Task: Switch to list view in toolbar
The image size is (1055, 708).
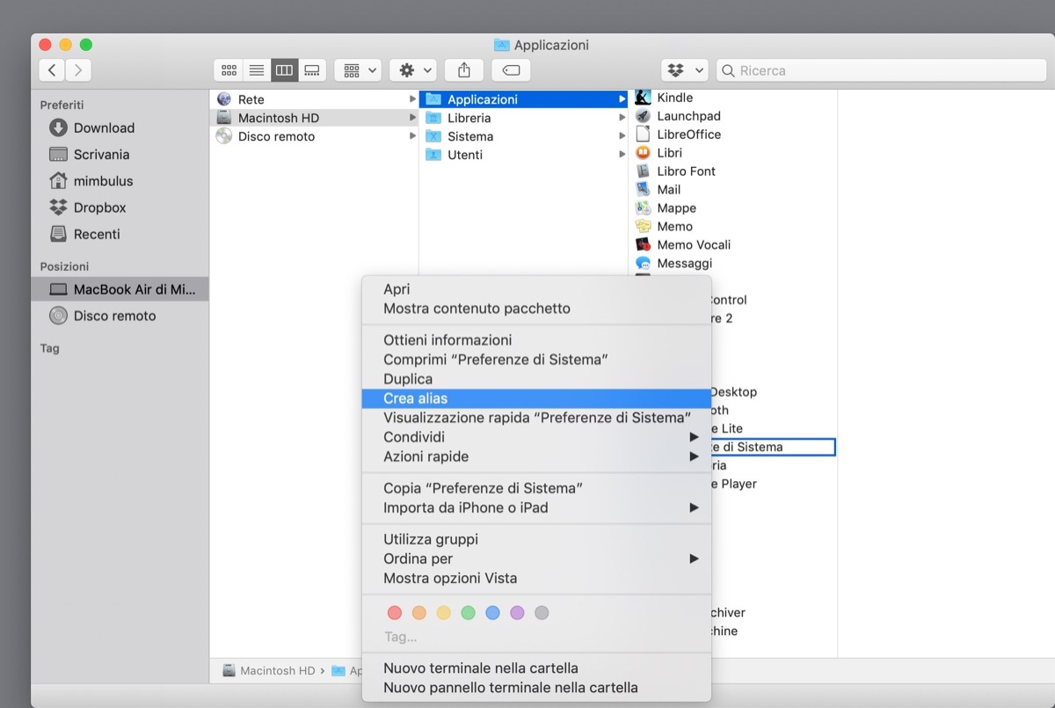Action: pyautogui.click(x=257, y=70)
